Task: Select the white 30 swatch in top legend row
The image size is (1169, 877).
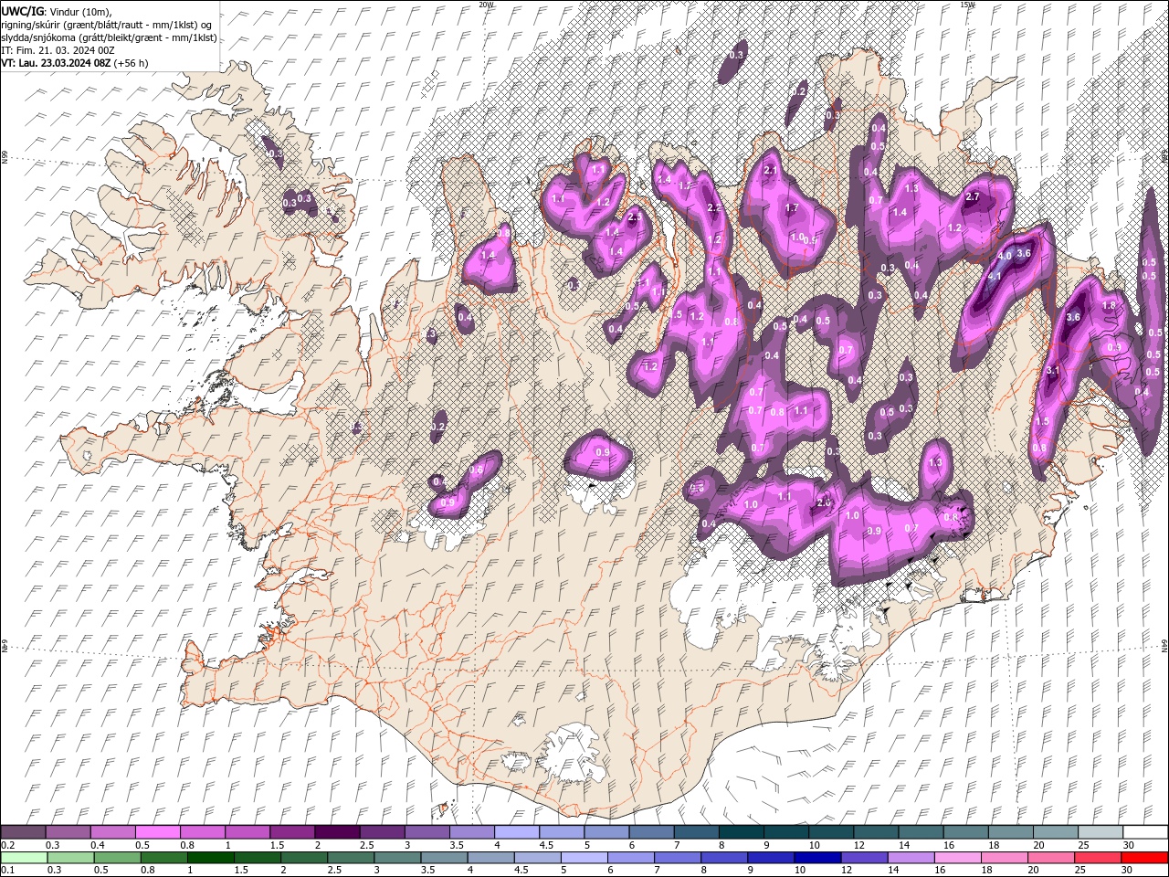Action: pyautogui.click(x=1145, y=832)
